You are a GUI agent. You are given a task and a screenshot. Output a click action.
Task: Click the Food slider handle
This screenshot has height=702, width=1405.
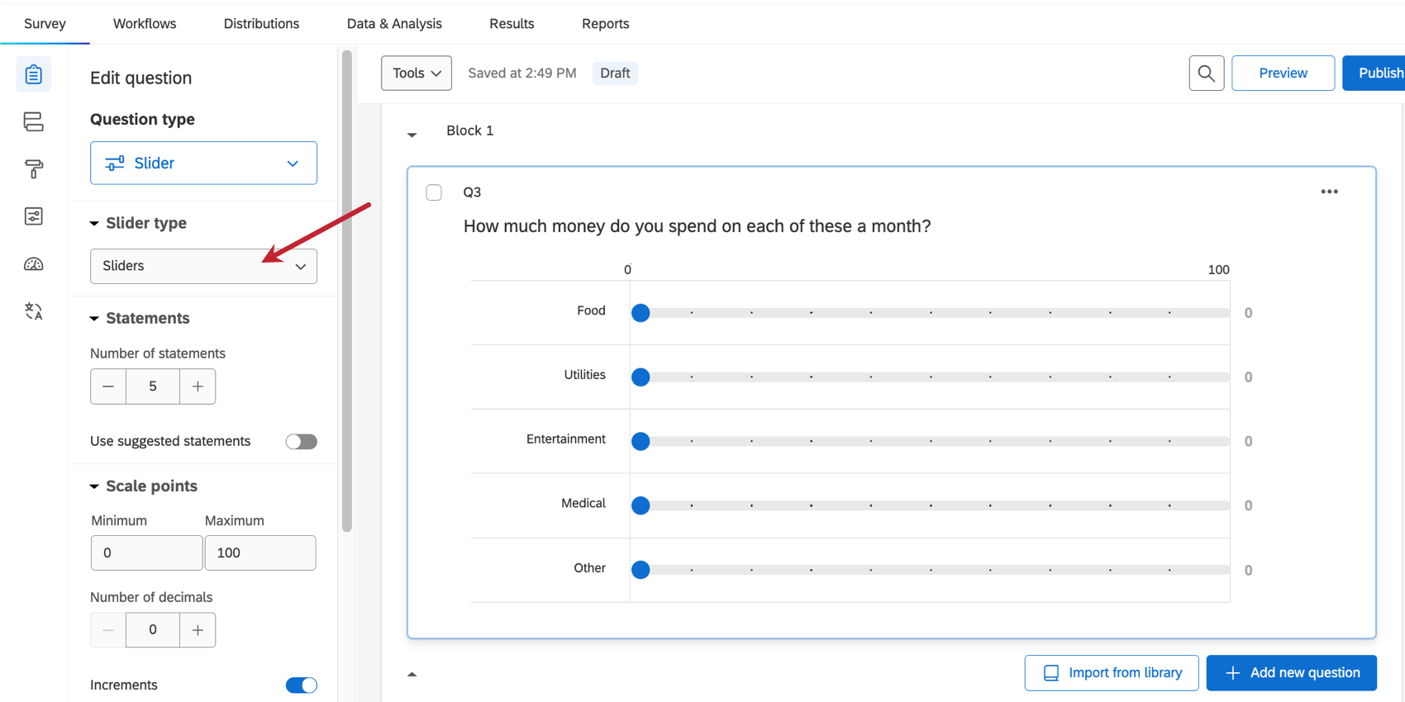641,313
